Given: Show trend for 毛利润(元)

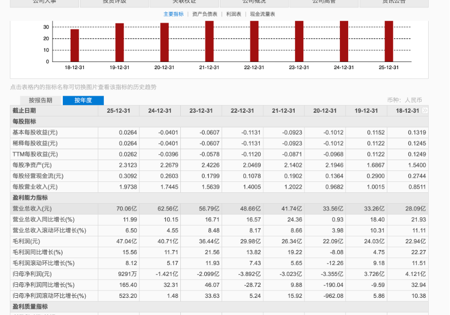Looking at the screenshot, I should point(26,242).
